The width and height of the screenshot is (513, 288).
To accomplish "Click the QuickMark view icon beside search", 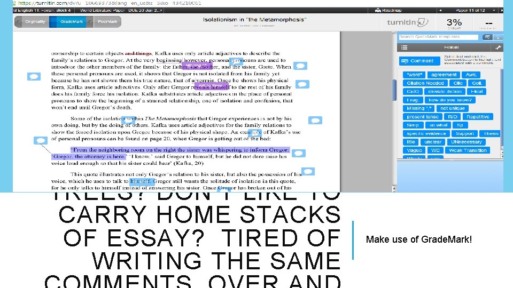I will (x=487, y=37).
